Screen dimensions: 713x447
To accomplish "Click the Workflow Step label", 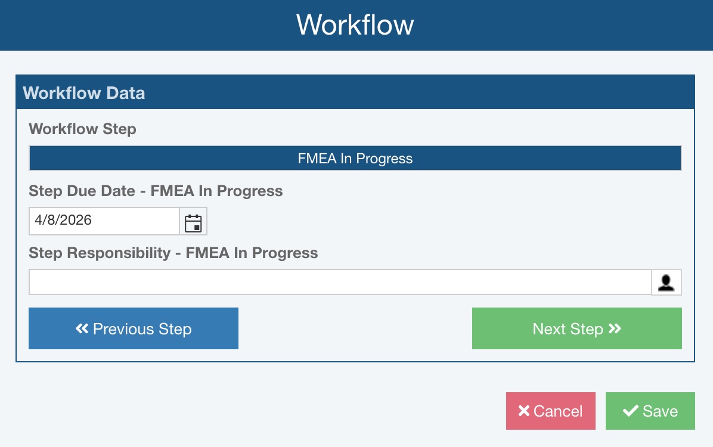I will pyautogui.click(x=82, y=129).
